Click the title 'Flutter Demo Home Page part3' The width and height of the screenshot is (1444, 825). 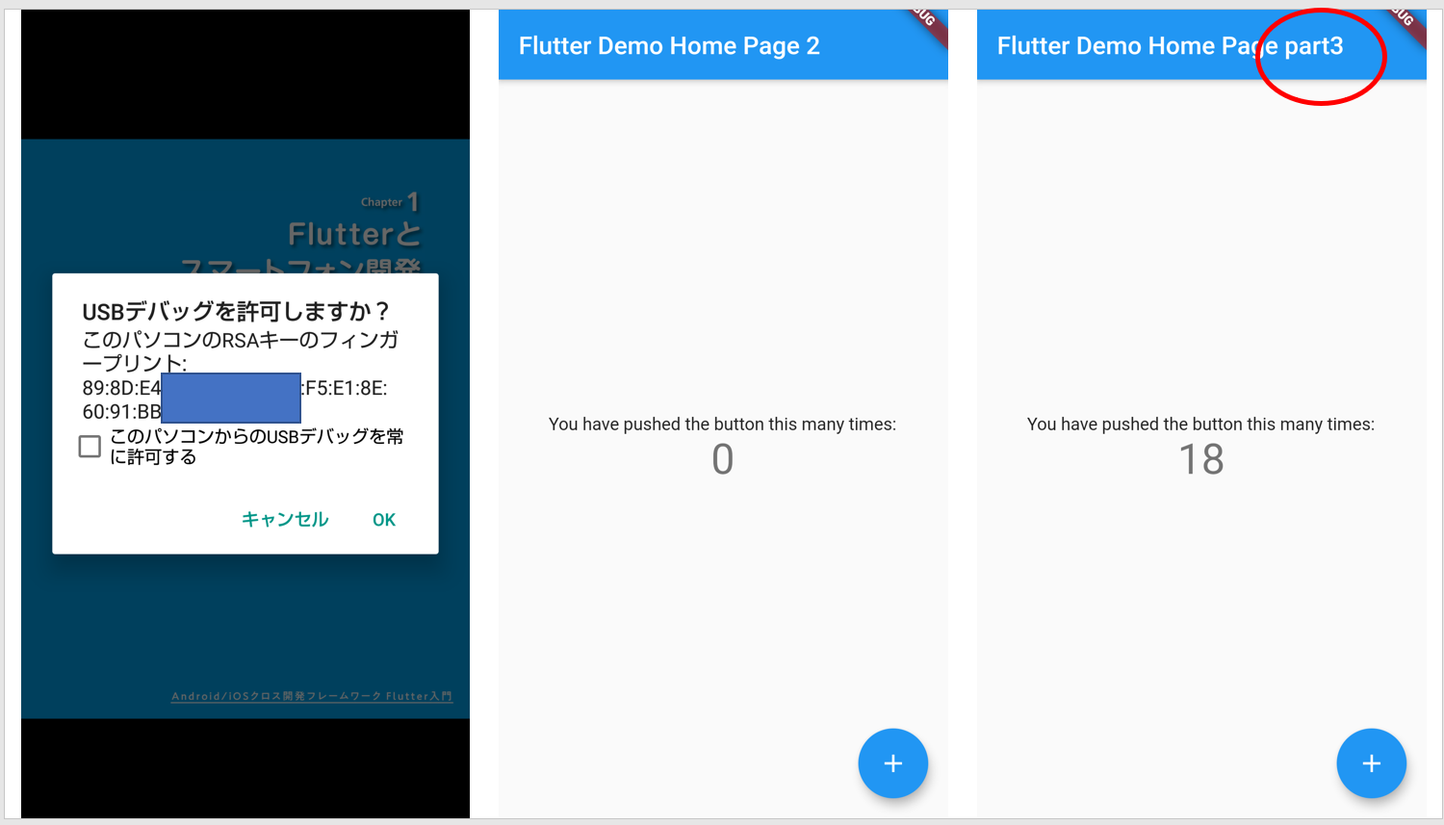(x=1170, y=46)
